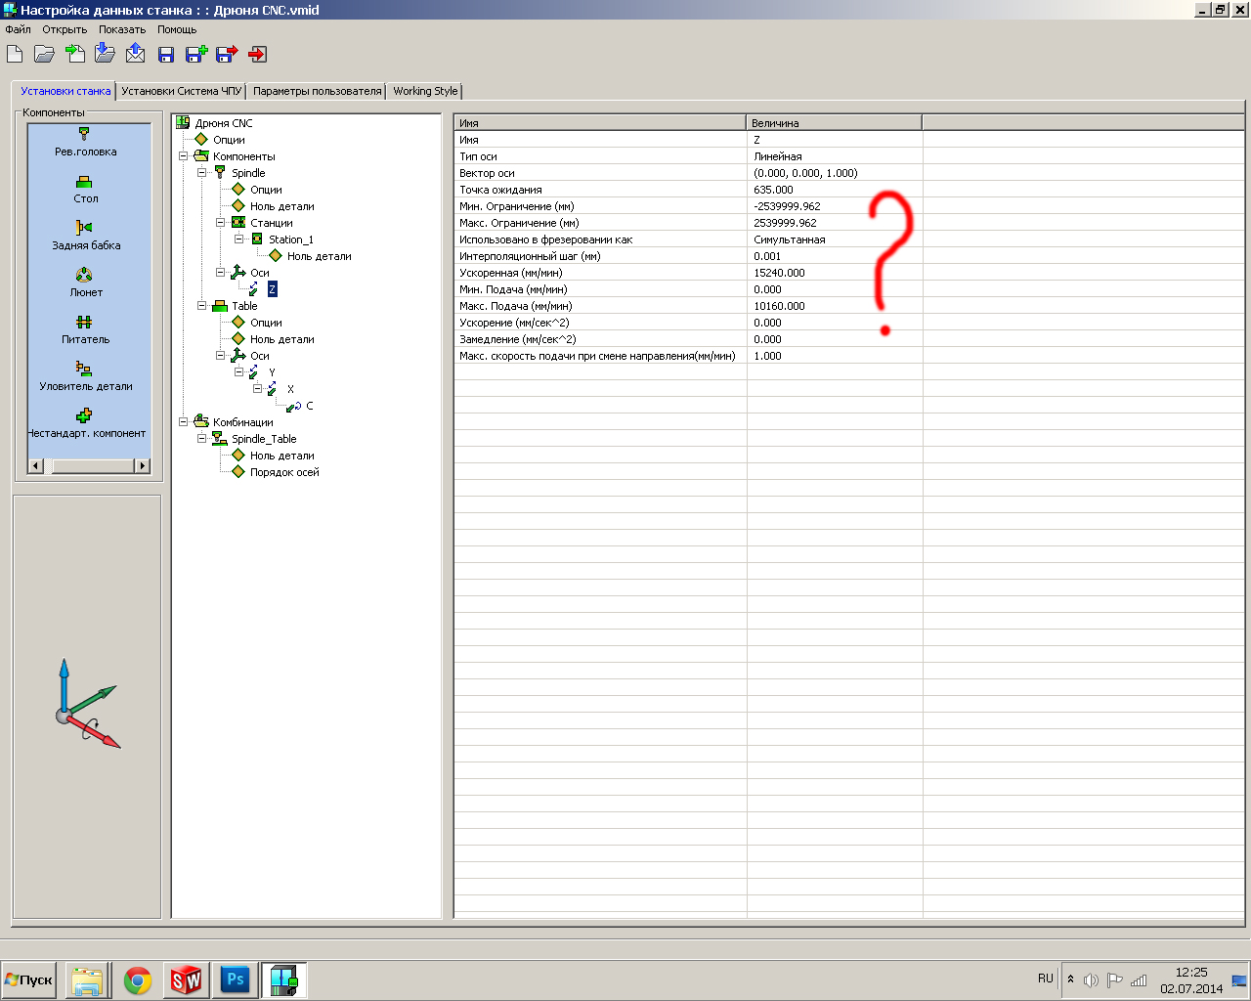
Task: Collapse the Y axis tree node
Action: (238, 372)
